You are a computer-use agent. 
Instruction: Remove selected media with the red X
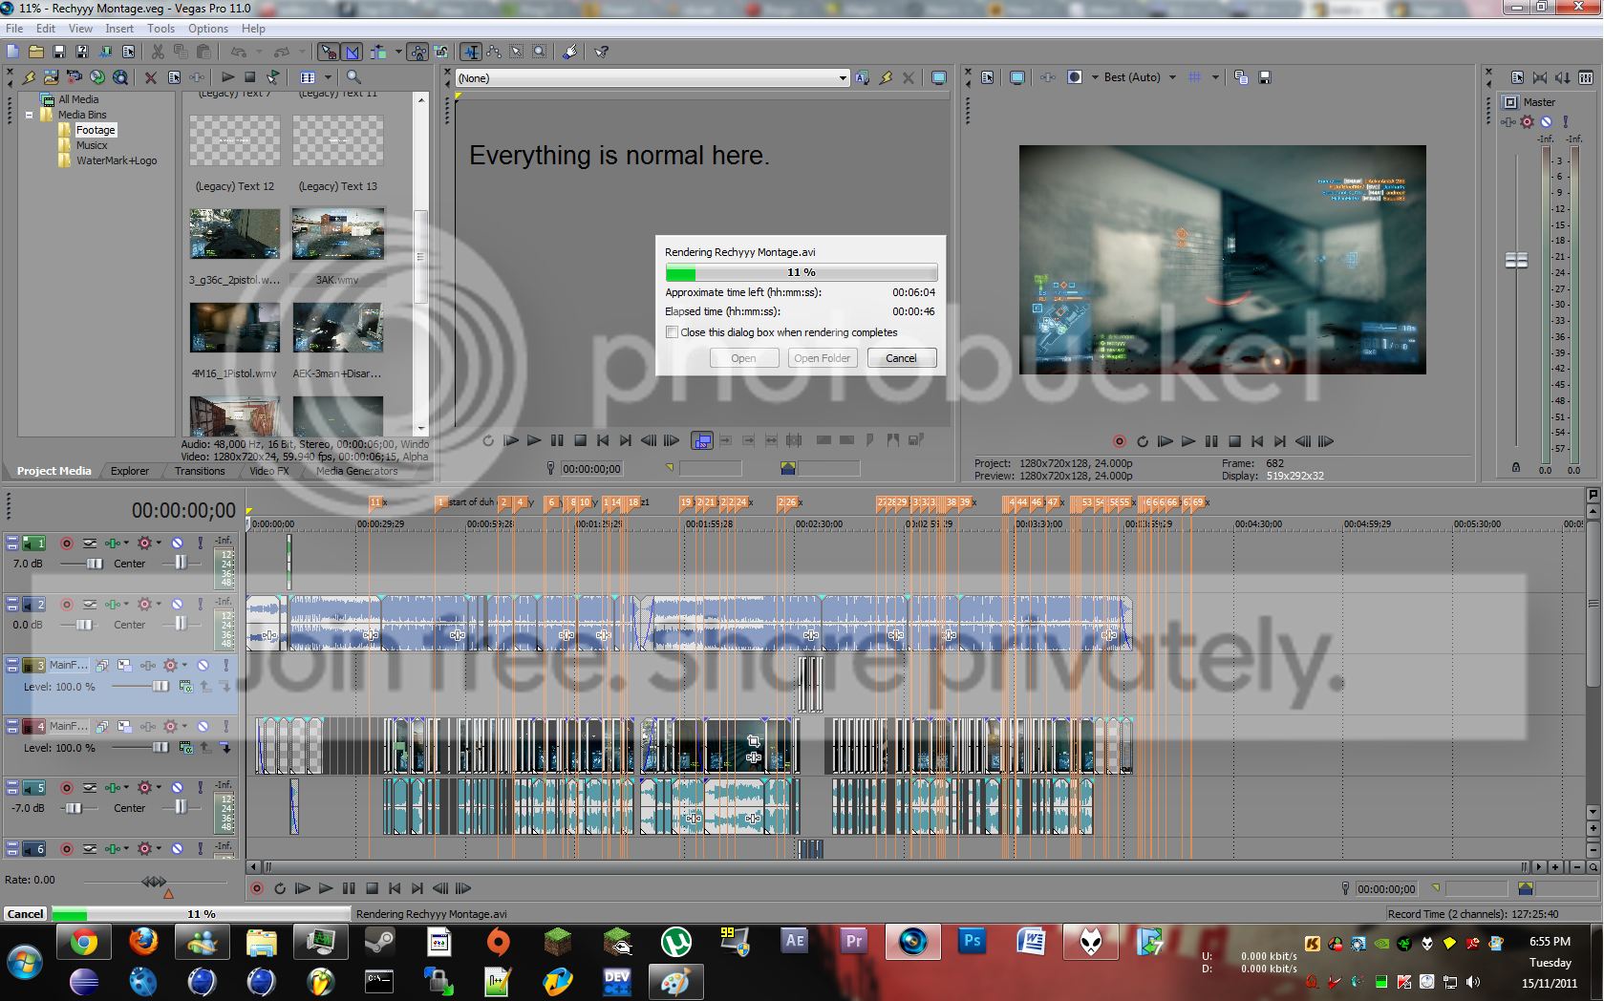point(151,77)
